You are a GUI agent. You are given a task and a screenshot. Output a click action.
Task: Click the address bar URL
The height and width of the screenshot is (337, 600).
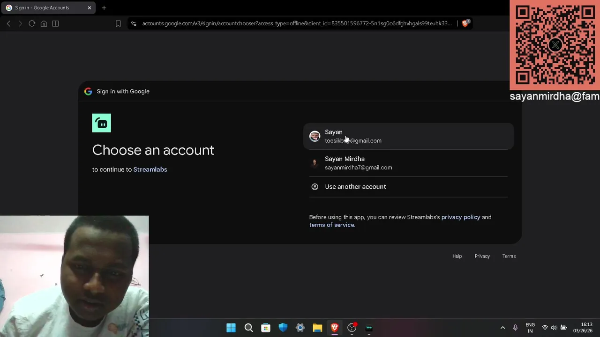point(297,23)
